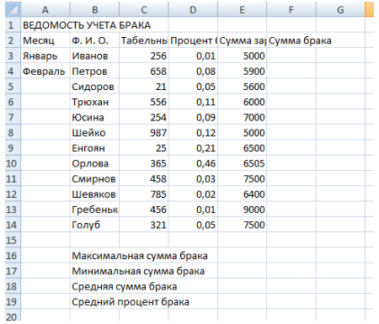Click the Процент header cell

click(193, 40)
